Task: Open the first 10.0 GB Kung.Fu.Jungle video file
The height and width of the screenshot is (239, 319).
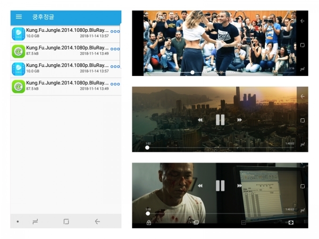Action: click(66, 34)
